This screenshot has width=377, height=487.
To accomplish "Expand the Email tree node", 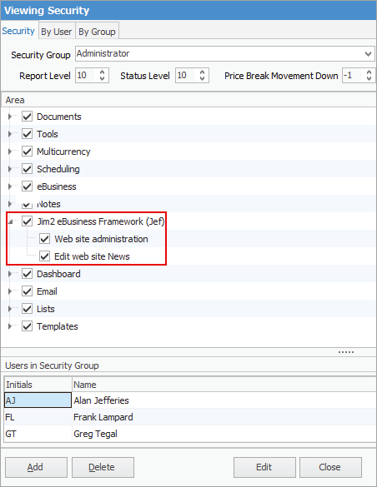I will tap(10, 291).
